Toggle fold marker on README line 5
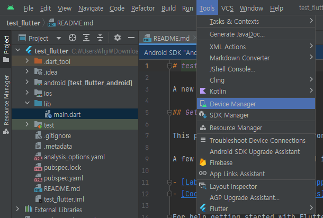Screen dimensions: 323x218 (169, 113)
